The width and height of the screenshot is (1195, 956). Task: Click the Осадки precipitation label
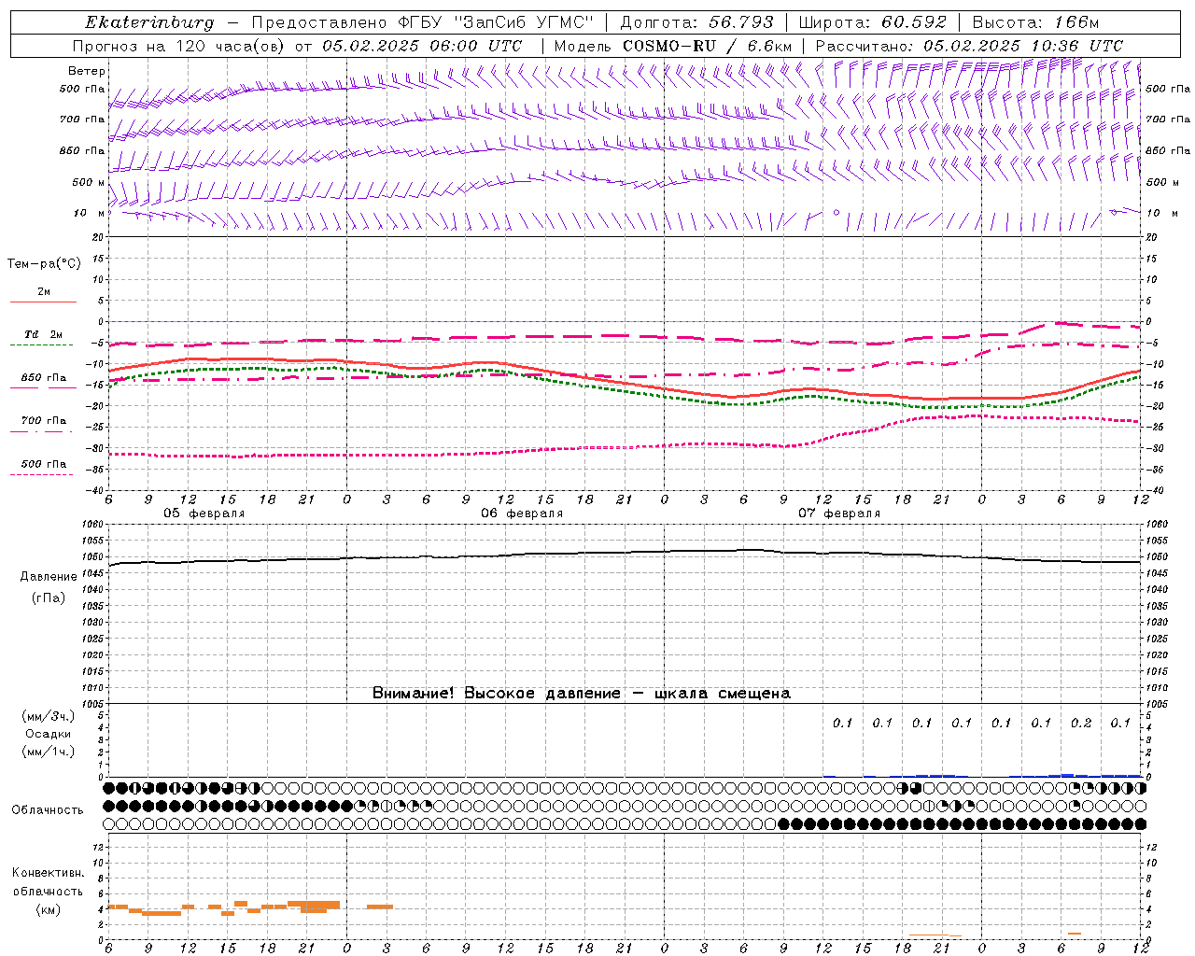click(x=49, y=734)
